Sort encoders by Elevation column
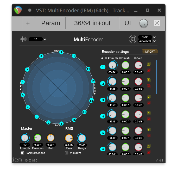Image resolution: width=177 pixels, height=187 pixels. 125,58
